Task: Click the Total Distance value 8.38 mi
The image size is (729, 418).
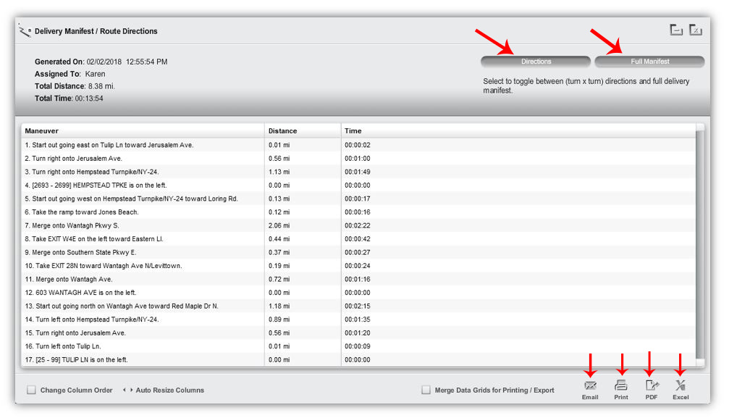Action: (101, 86)
